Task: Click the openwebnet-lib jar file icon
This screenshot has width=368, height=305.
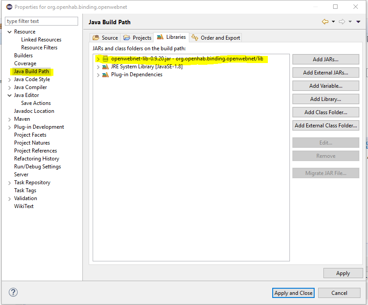Action: [x=105, y=59]
